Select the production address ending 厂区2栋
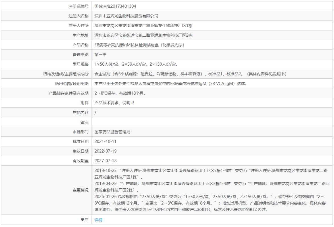Viewport: 334px width, 227px height. tap(143, 35)
